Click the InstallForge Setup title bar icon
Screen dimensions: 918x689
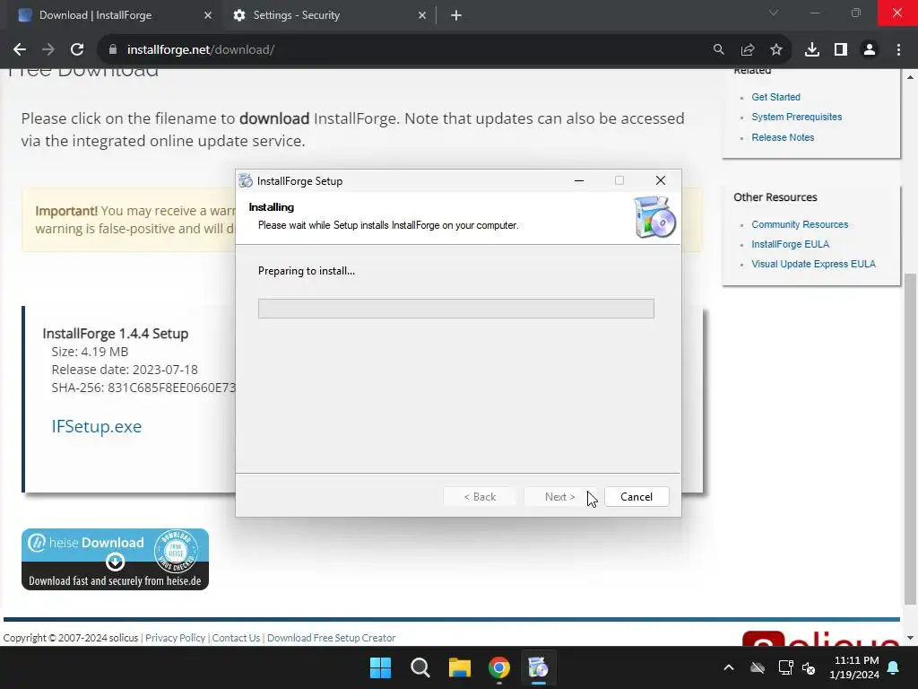pos(246,181)
